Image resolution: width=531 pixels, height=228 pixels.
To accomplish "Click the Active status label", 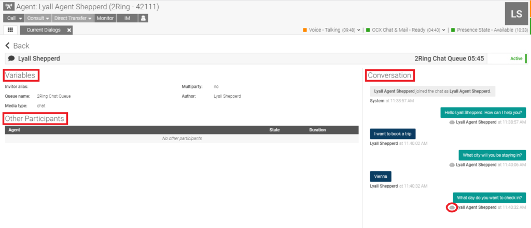I will [516, 58].
